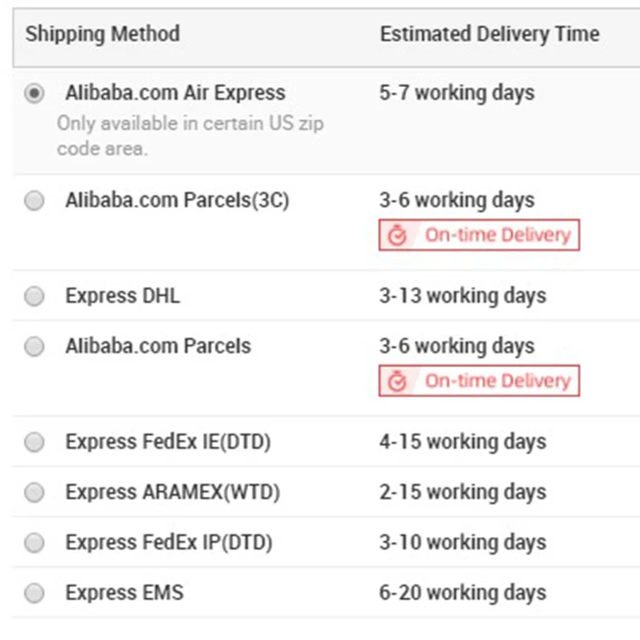
Task: Click the Estimated Delivery Time header
Action: pyautogui.click(x=489, y=34)
